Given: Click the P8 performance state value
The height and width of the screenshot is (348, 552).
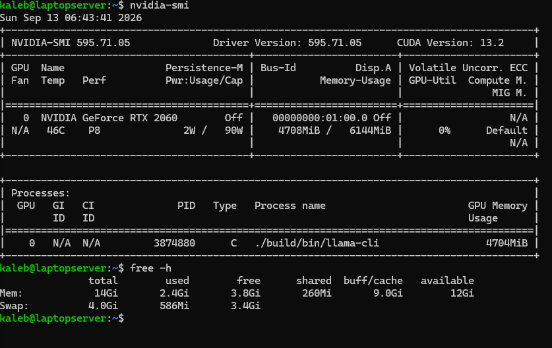Looking at the screenshot, I should click(x=94, y=130).
